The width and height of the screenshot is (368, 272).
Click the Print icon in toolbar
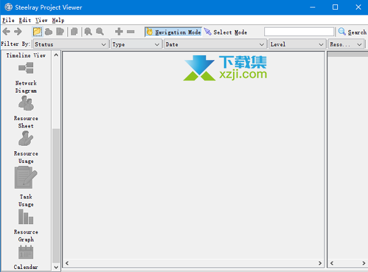pyautogui.click(x=48, y=32)
